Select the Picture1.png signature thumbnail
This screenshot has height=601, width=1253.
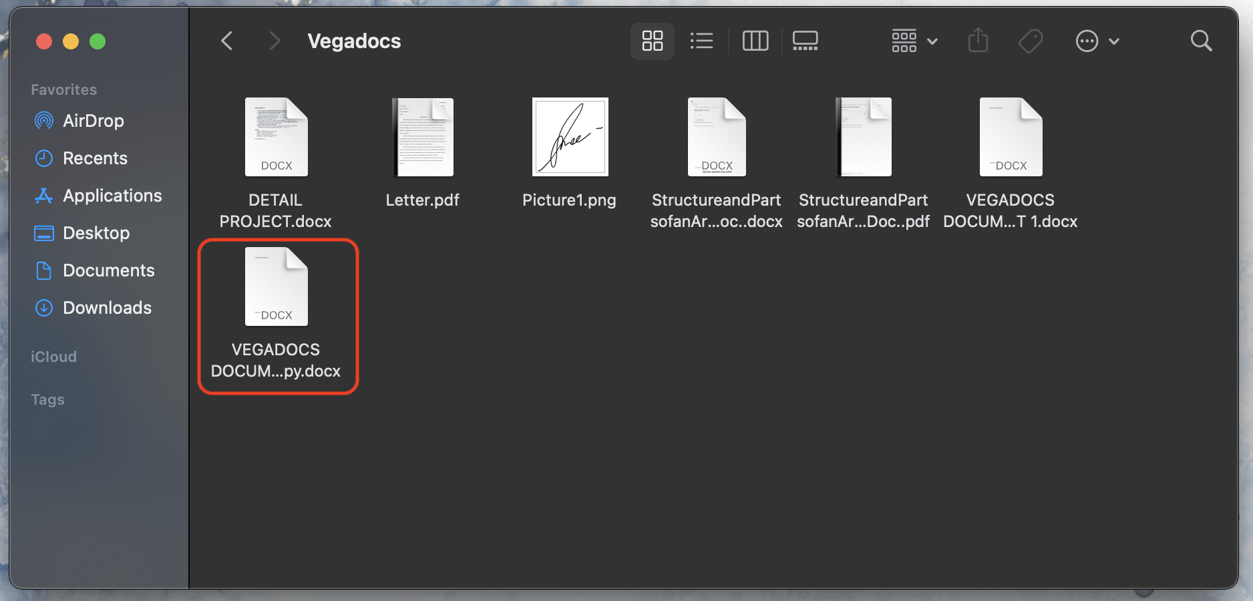pyautogui.click(x=570, y=138)
